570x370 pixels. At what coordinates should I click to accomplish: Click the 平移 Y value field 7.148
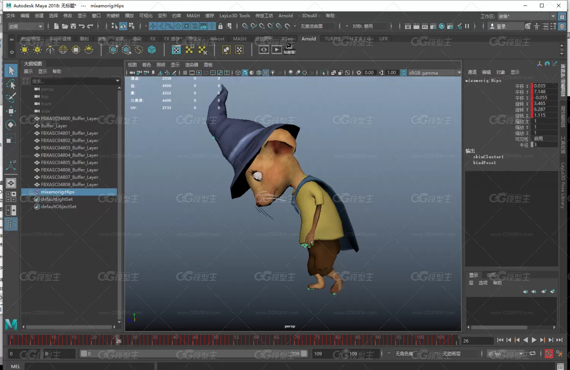click(x=545, y=92)
